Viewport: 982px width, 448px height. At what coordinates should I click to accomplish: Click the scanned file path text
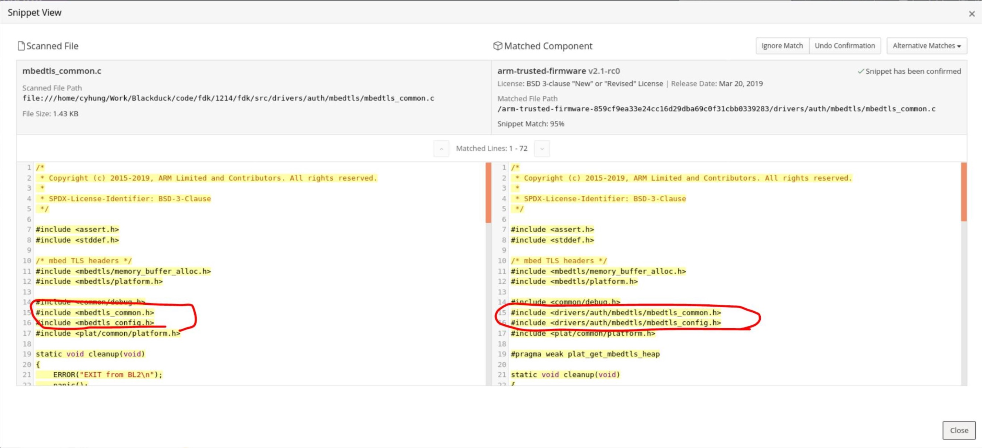(x=228, y=98)
